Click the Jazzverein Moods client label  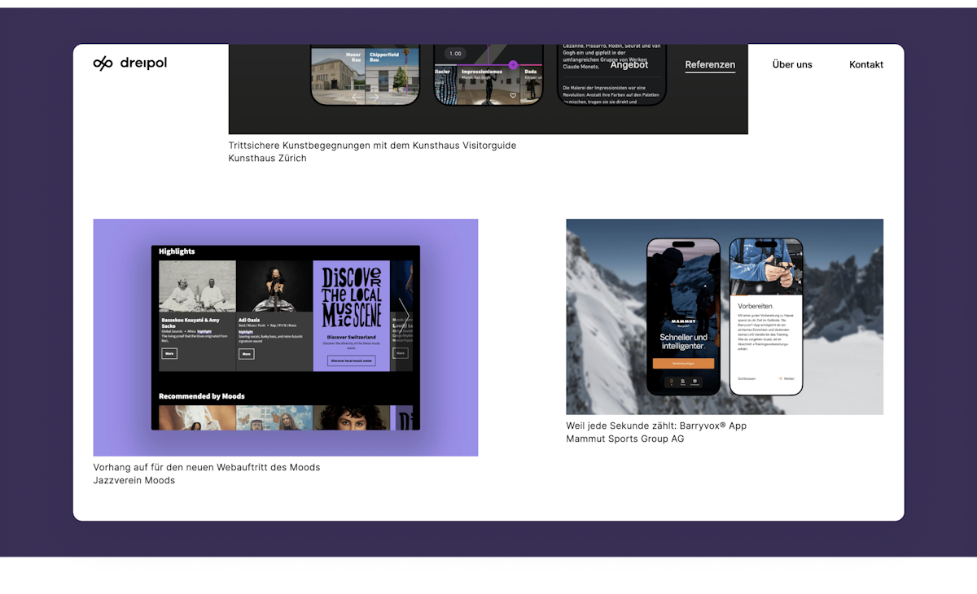(134, 480)
